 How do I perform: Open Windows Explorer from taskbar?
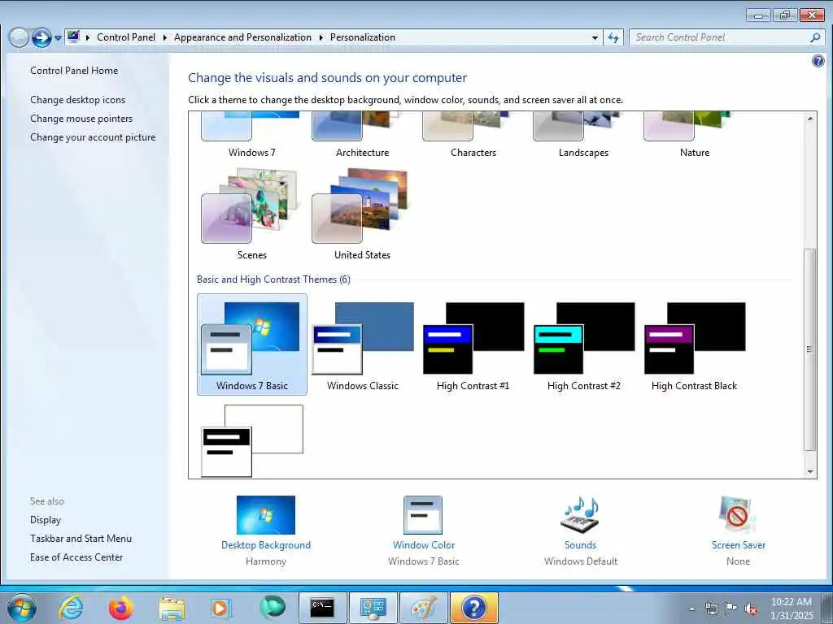[172, 608]
